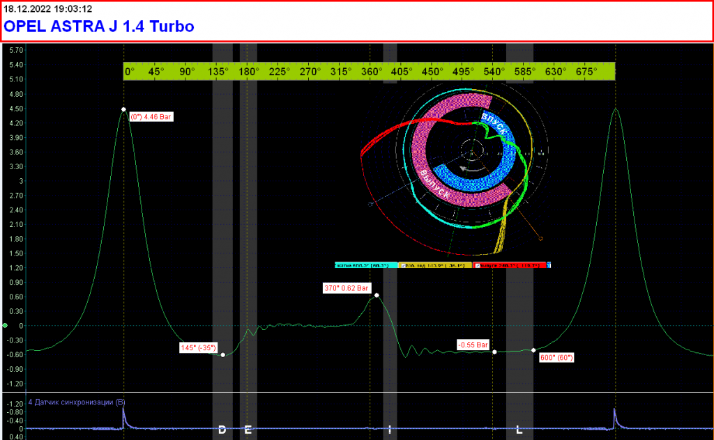Click the "-0.55 Bar" measurement label

[473, 345]
